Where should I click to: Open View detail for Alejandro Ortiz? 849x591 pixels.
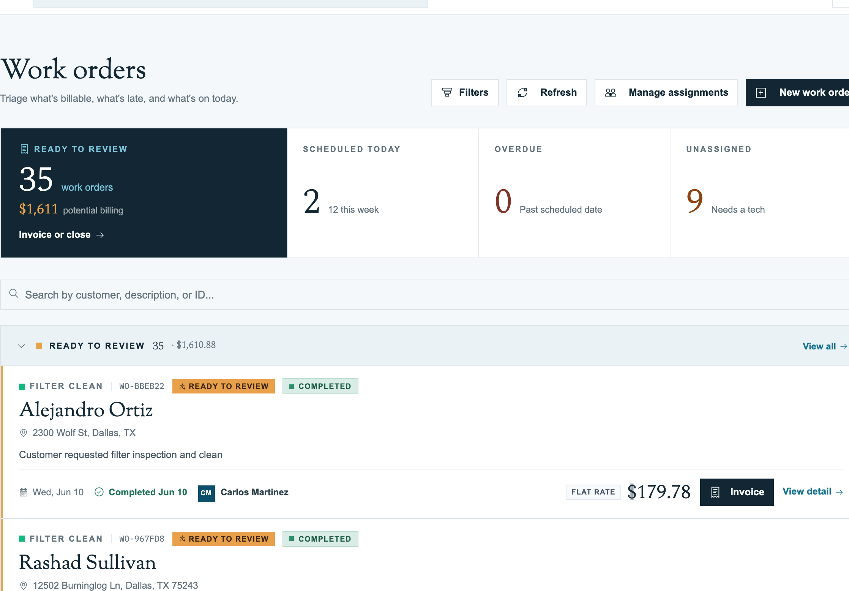(813, 491)
